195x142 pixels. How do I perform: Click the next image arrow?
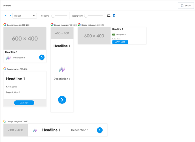click(x=10, y=16)
